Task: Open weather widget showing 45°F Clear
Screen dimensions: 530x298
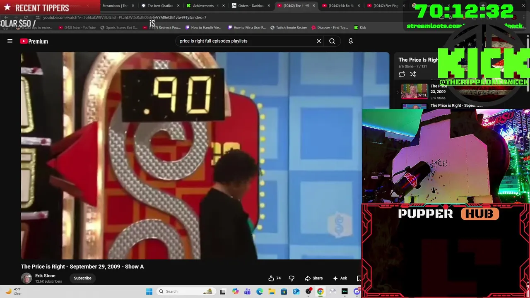Action: coord(12,291)
